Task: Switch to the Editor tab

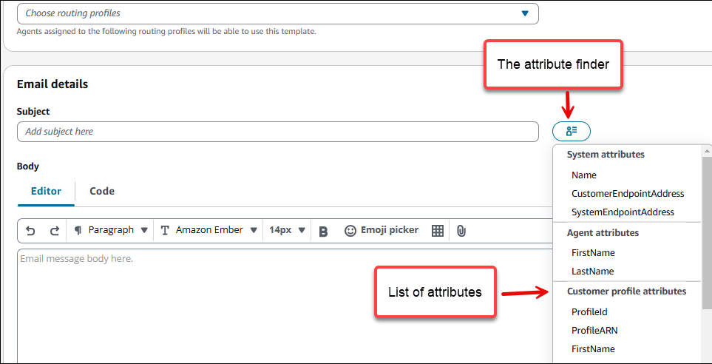Action: click(x=46, y=191)
